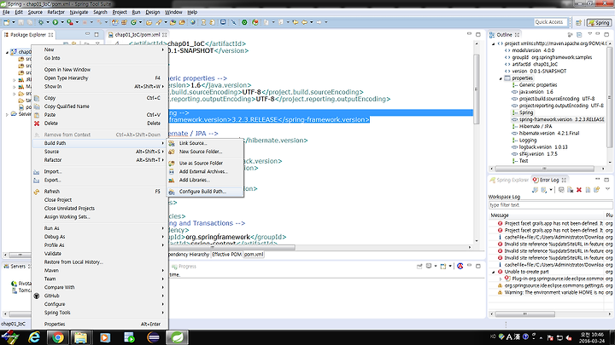This screenshot has width=615, height=345.
Task: Open the Error Log view menu chevron
Action: [x=607, y=190]
